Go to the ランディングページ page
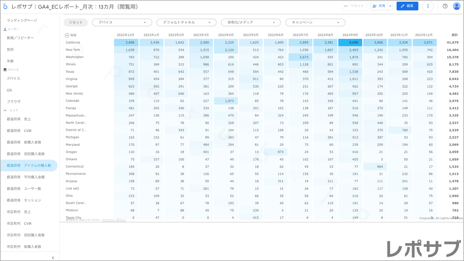Image resolution: width=464 pixels, height=261 pixels. click(x=22, y=20)
